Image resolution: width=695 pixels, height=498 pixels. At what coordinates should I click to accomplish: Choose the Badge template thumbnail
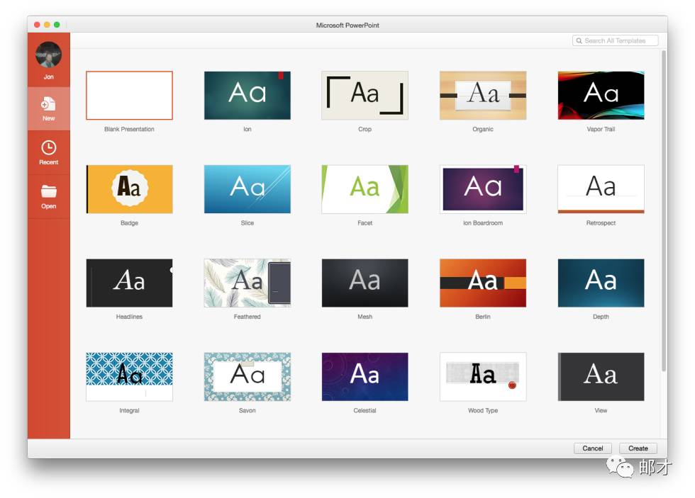click(129, 189)
